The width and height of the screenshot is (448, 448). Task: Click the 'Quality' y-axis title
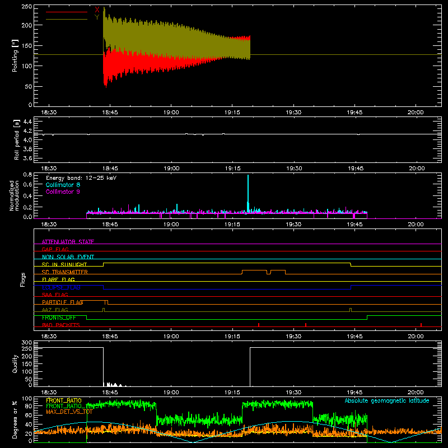point(15,363)
